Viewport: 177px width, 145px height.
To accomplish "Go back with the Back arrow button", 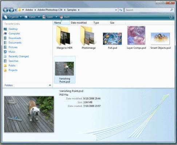I will click(5, 10).
